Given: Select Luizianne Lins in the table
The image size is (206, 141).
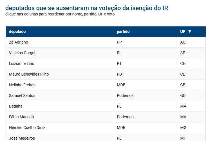Looking at the screenshot, I should pyautogui.click(x=21, y=63).
